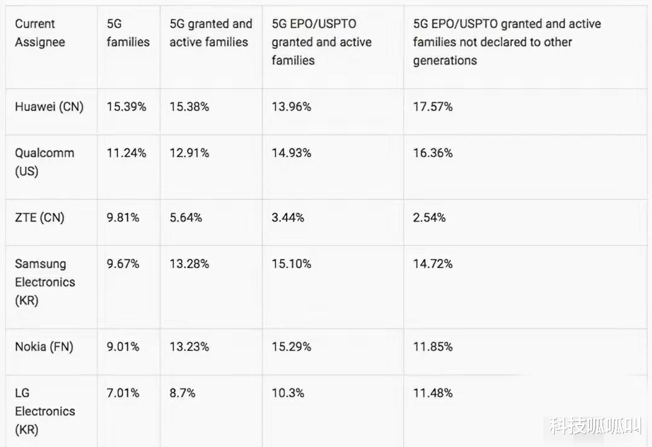Screen dimensions: 652x447
Task: Select the "5G families" column header
Action: point(128,33)
